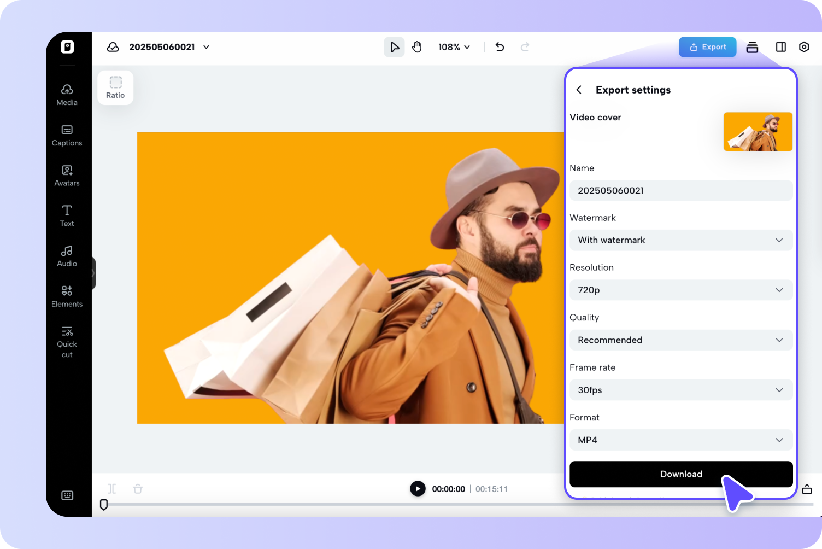
Task: Select the hand pan tool
Action: [417, 47]
